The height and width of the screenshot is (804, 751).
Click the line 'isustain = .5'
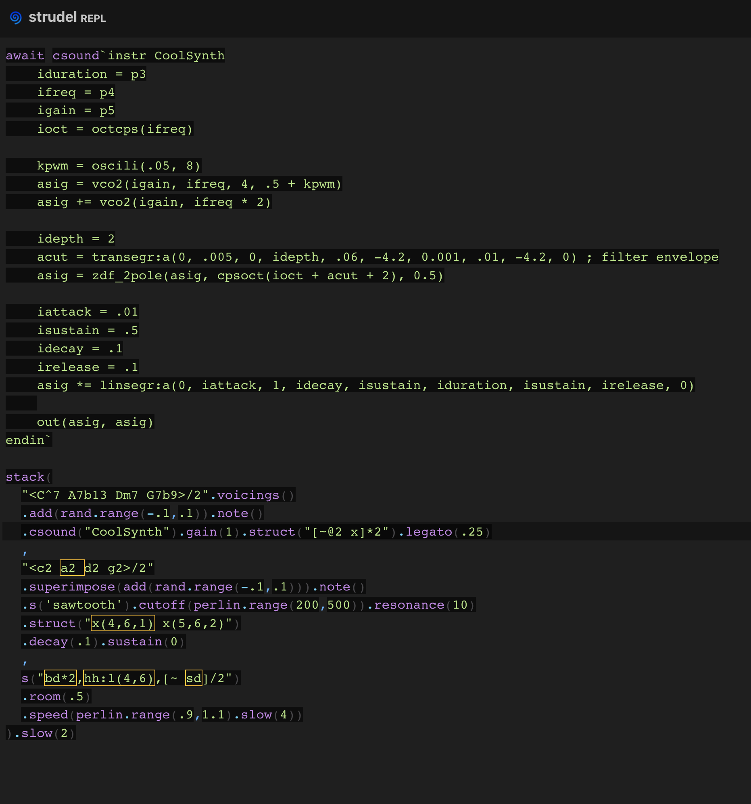[x=88, y=330]
